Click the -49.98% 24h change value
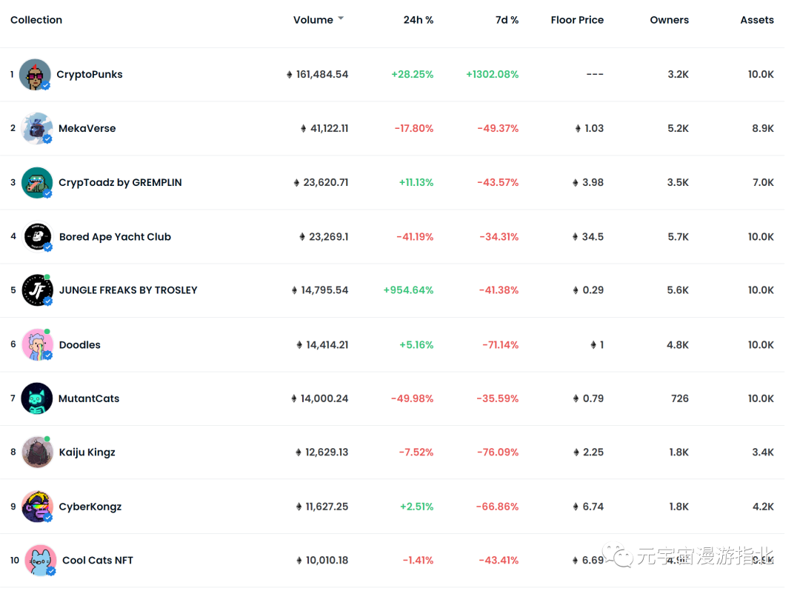Image resolution: width=800 pixels, height=591 pixels. pyautogui.click(x=413, y=398)
